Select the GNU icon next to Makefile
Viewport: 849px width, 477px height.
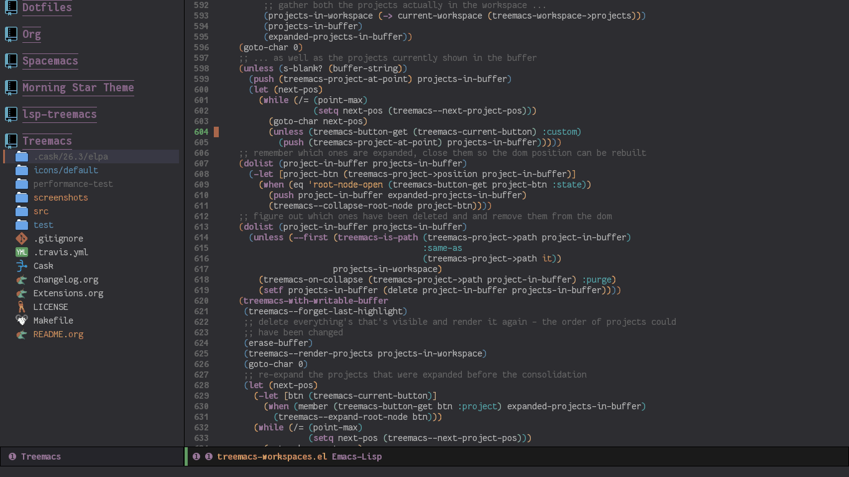coord(21,320)
